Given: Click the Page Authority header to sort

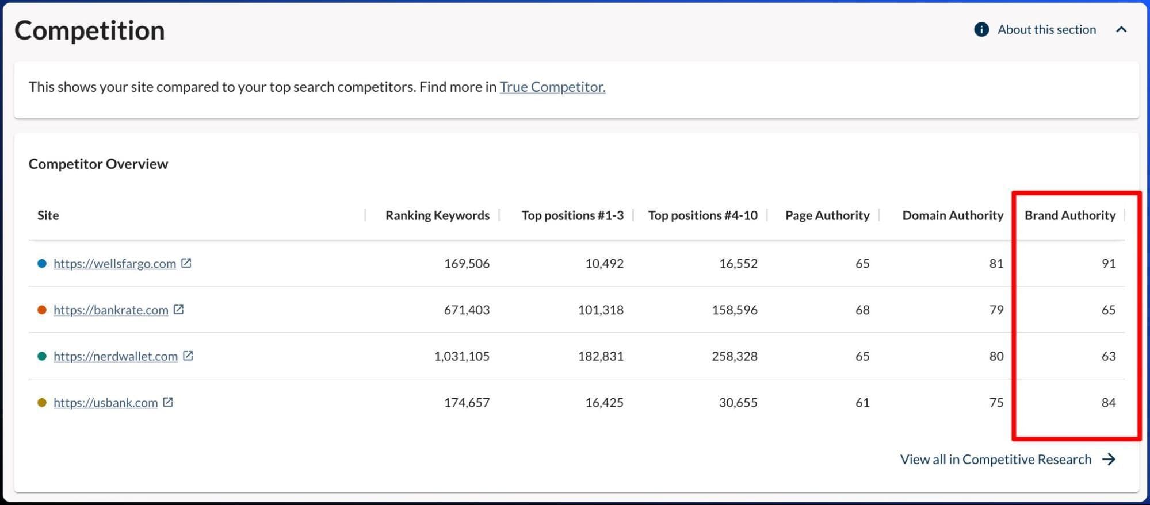Looking at the screenshot, I should coord(827,215).
